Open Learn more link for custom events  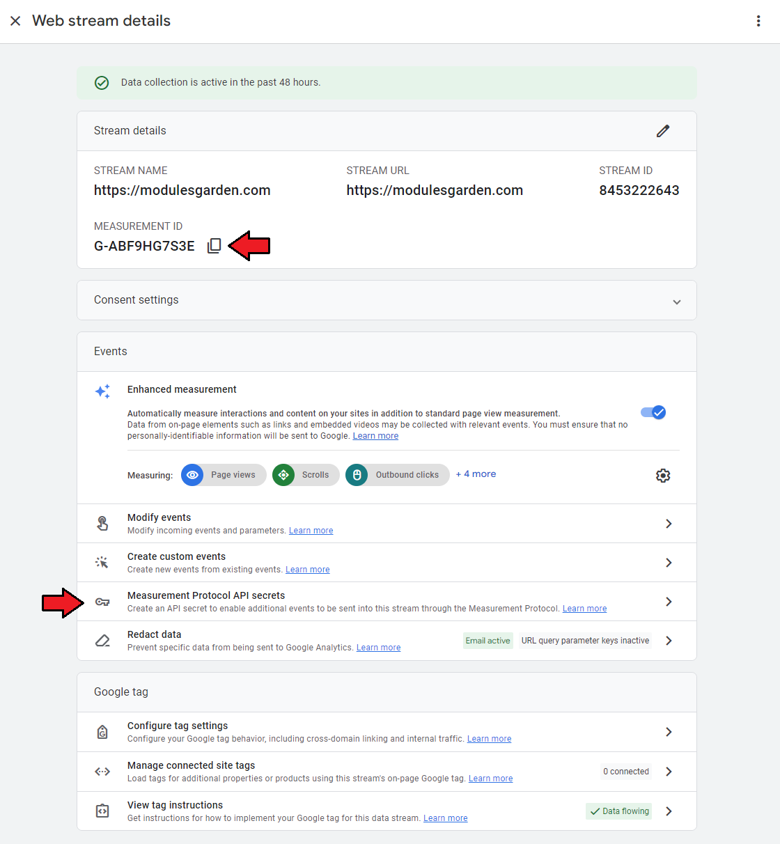coord(307,570)
